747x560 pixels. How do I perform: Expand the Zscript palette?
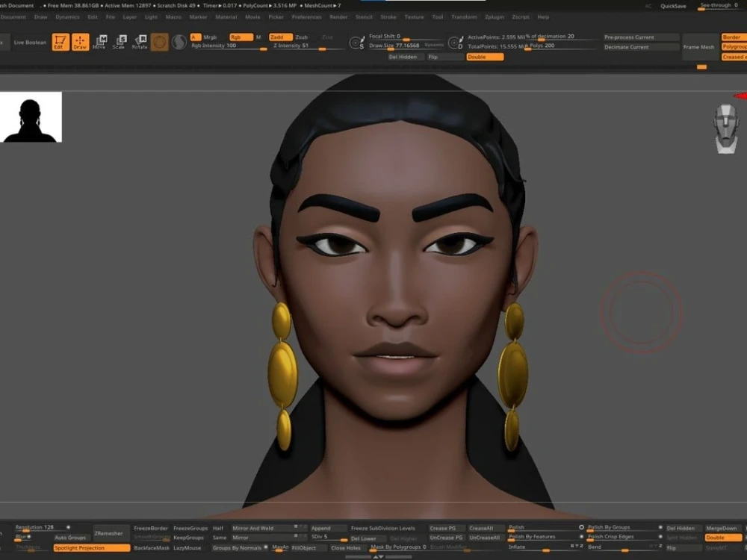(x=520, y=16)
